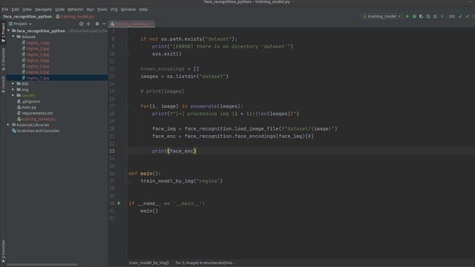Collapse the dataset folder
Viewport: 475px width, 267px height.
coord(13,36)
